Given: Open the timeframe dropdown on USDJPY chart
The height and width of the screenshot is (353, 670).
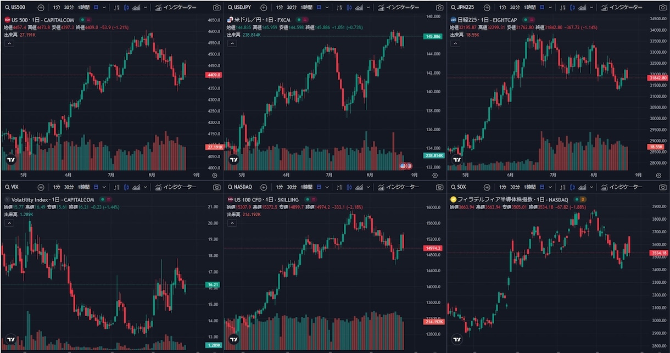Looking at the screenshot, I should coord(327,8).
